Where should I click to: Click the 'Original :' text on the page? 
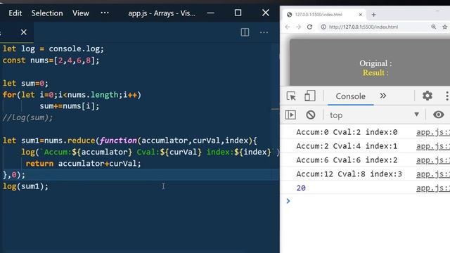tap(375, 63)
